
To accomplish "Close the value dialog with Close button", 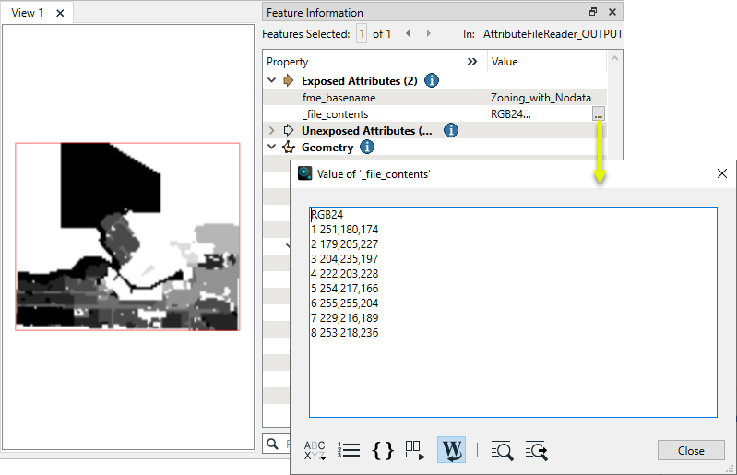I will pyautogui.click(x=691, y=450).
